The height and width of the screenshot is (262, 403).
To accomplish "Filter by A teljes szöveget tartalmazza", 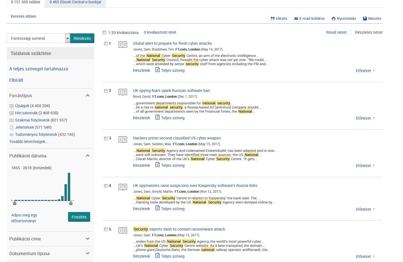I will coord(38,69).
